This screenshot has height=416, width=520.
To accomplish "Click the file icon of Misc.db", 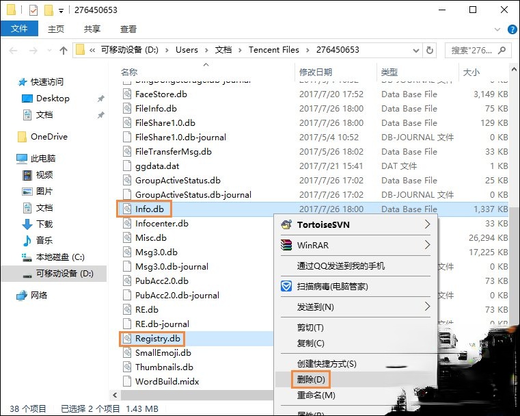I will pyautogui.click(x=127, y=237).
